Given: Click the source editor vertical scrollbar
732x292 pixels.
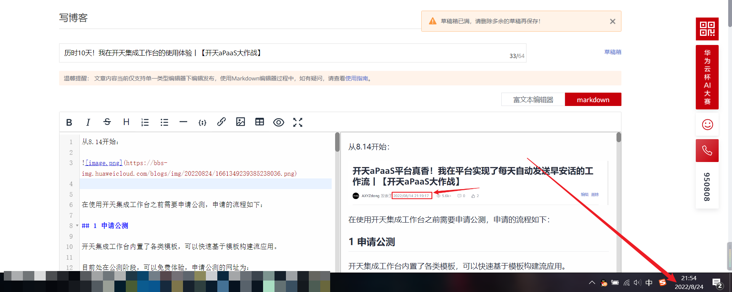Looking at the screenshot, I should click(337, 142).
